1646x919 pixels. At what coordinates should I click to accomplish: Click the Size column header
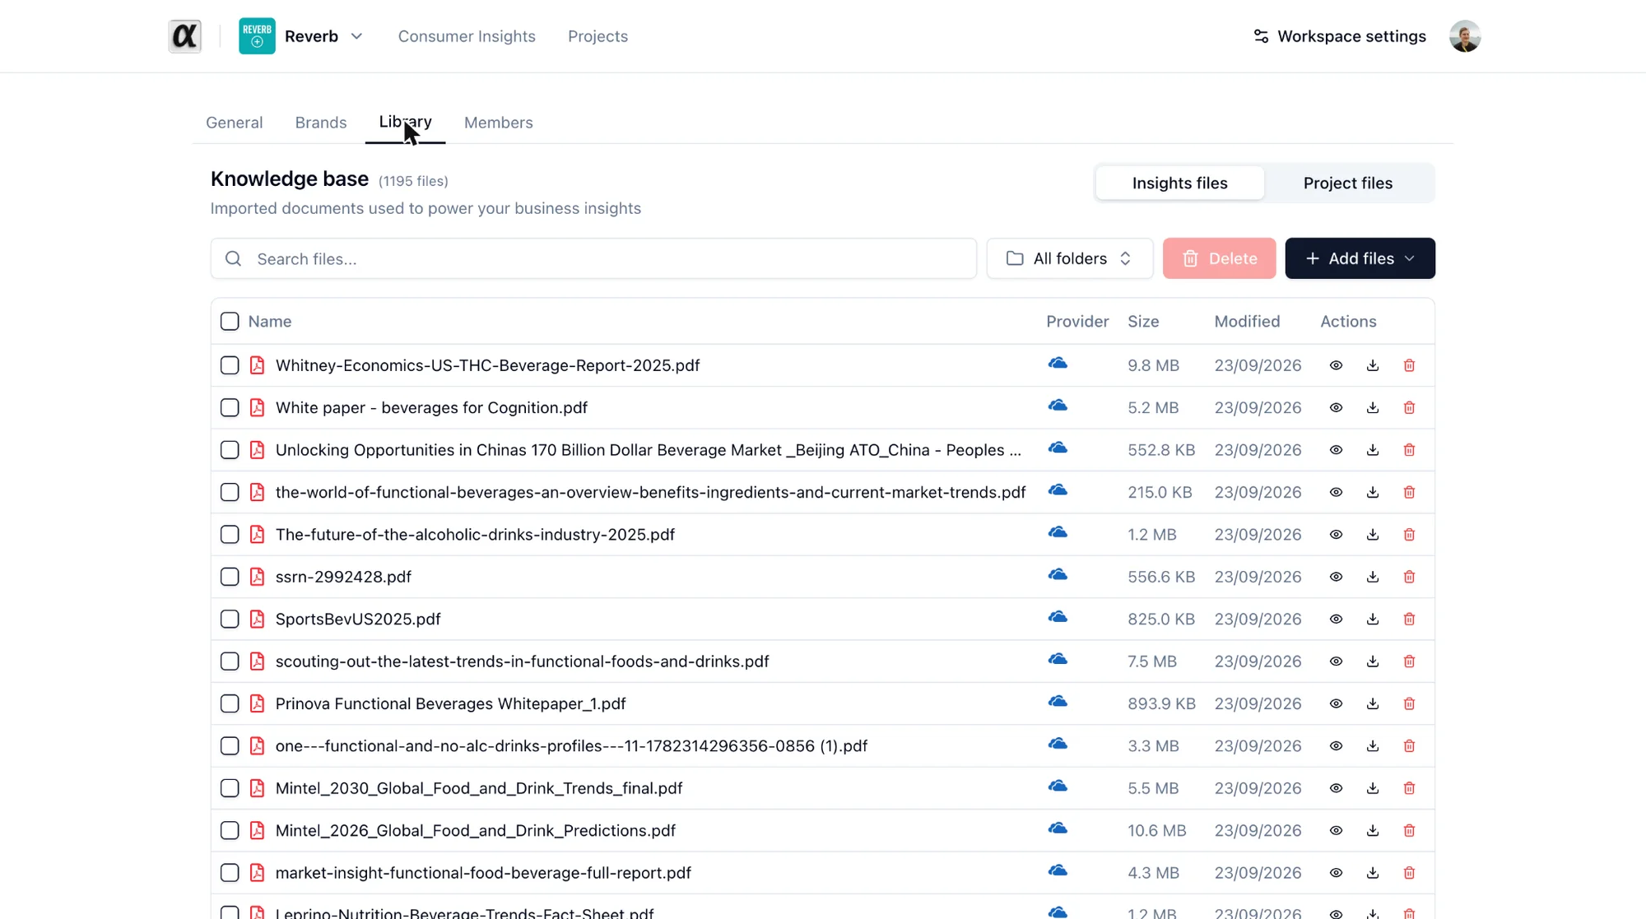(1143, 322)
